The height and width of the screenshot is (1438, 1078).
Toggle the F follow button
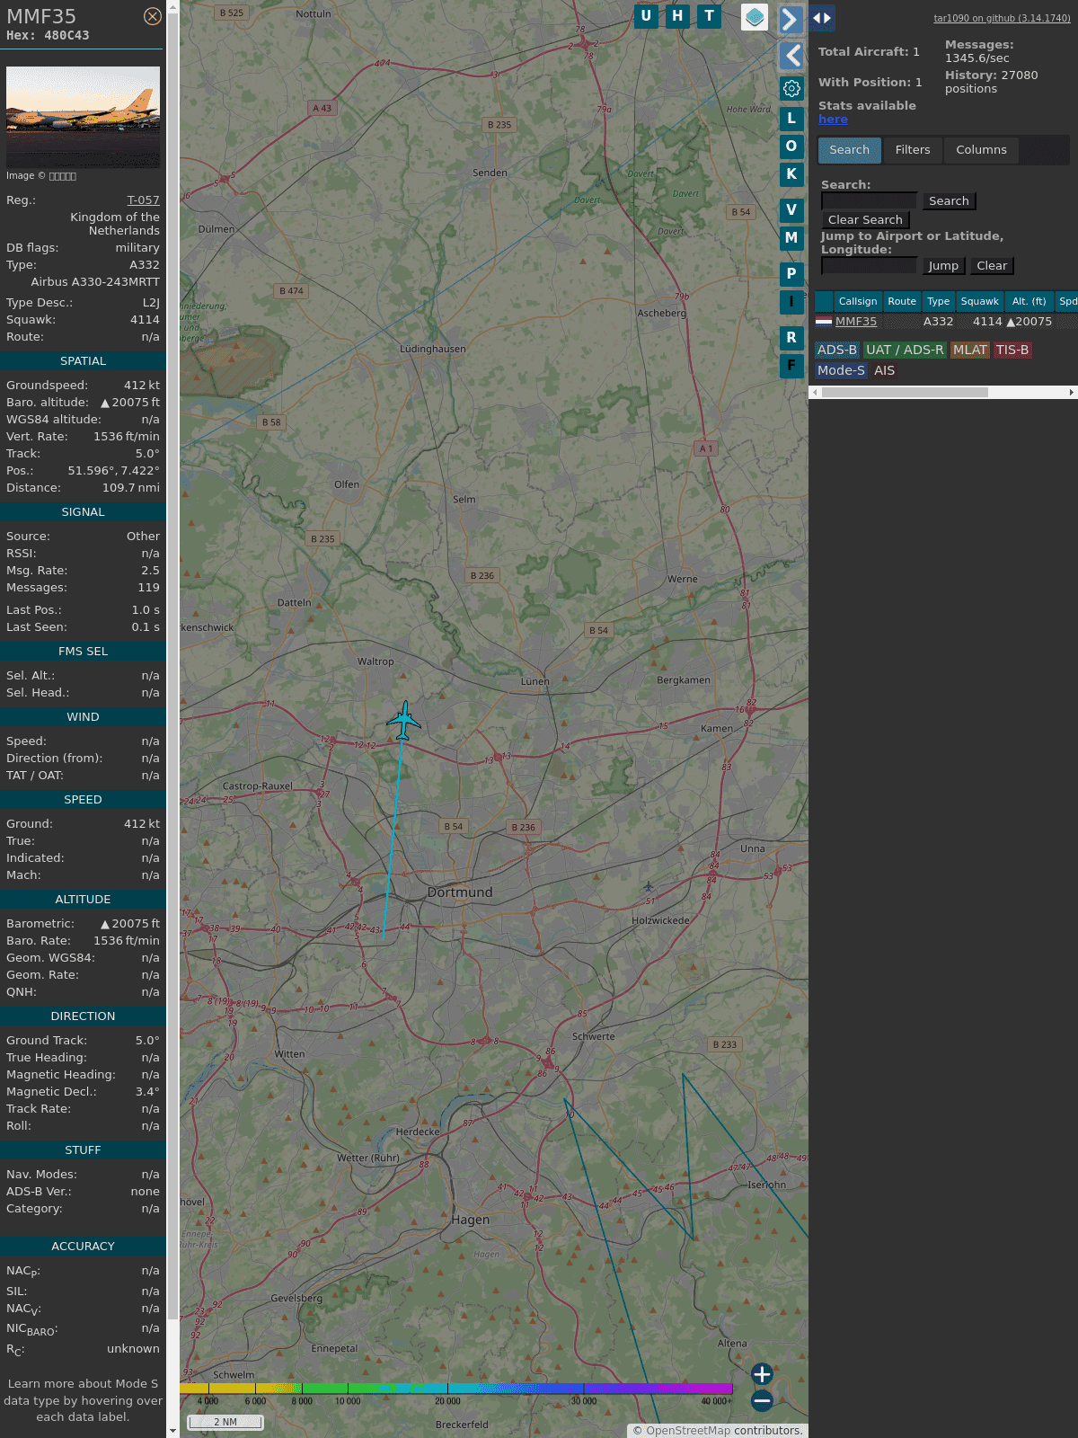click(x=791, y=366)
